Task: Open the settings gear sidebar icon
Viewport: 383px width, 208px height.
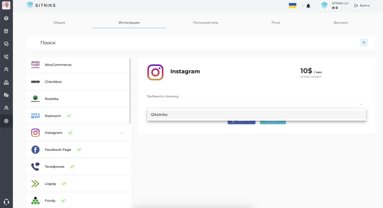Action: pyautogui.click(x=7, y=121)
